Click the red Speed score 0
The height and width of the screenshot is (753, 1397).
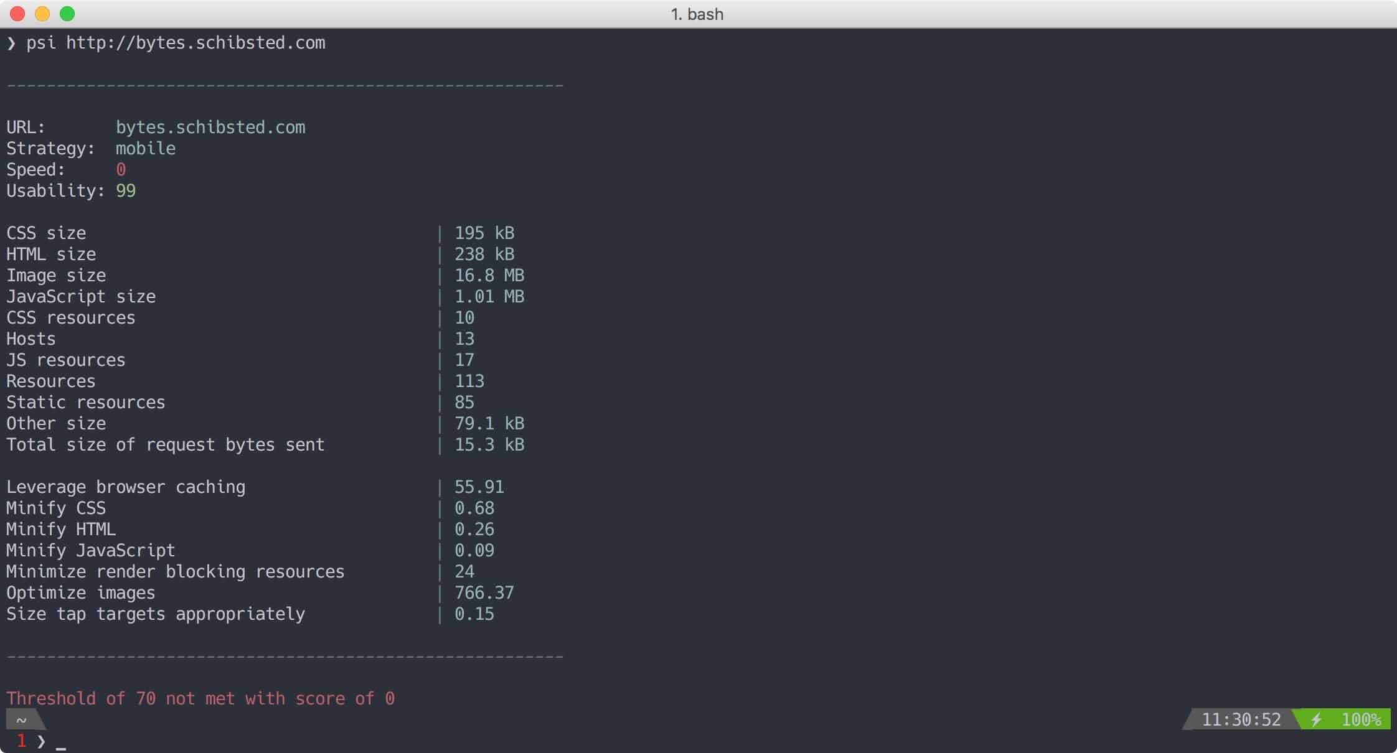(x=121, y=170)
